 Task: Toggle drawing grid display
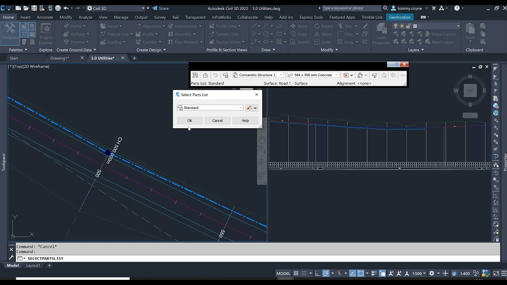296,273
